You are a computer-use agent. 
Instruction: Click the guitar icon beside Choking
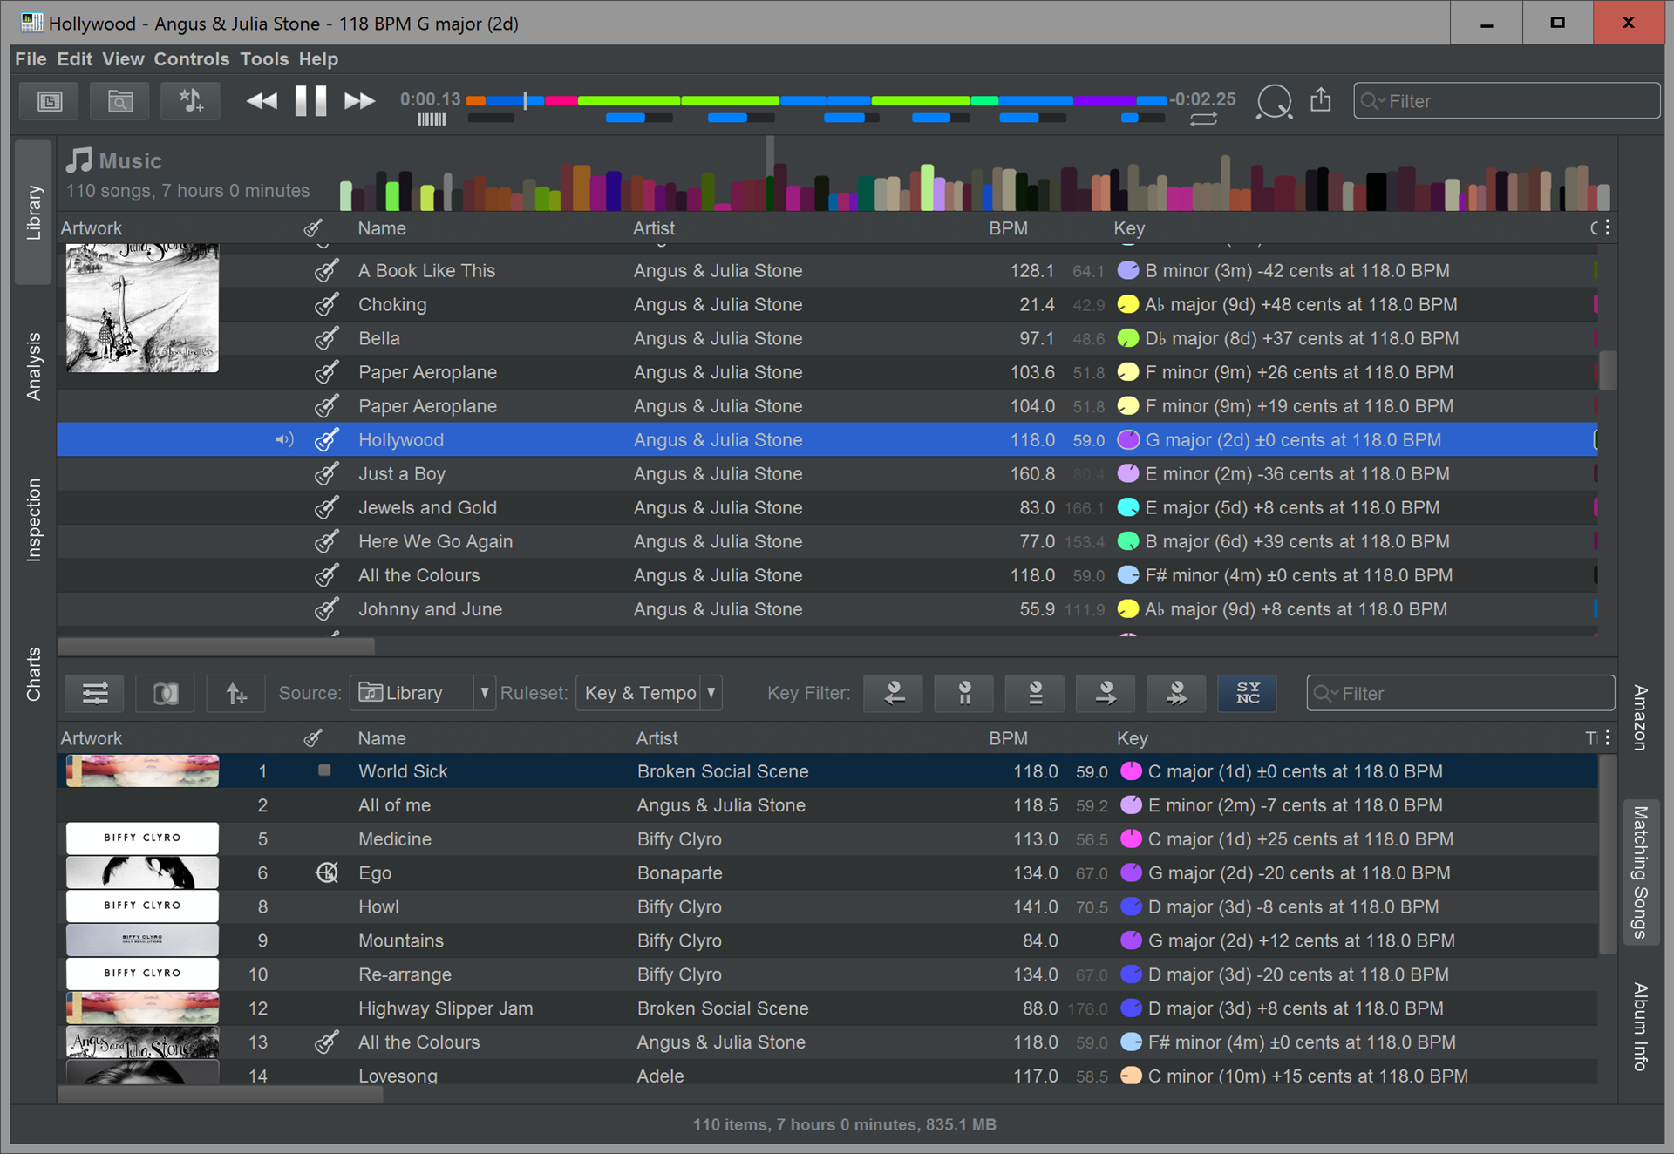[327, 305]
